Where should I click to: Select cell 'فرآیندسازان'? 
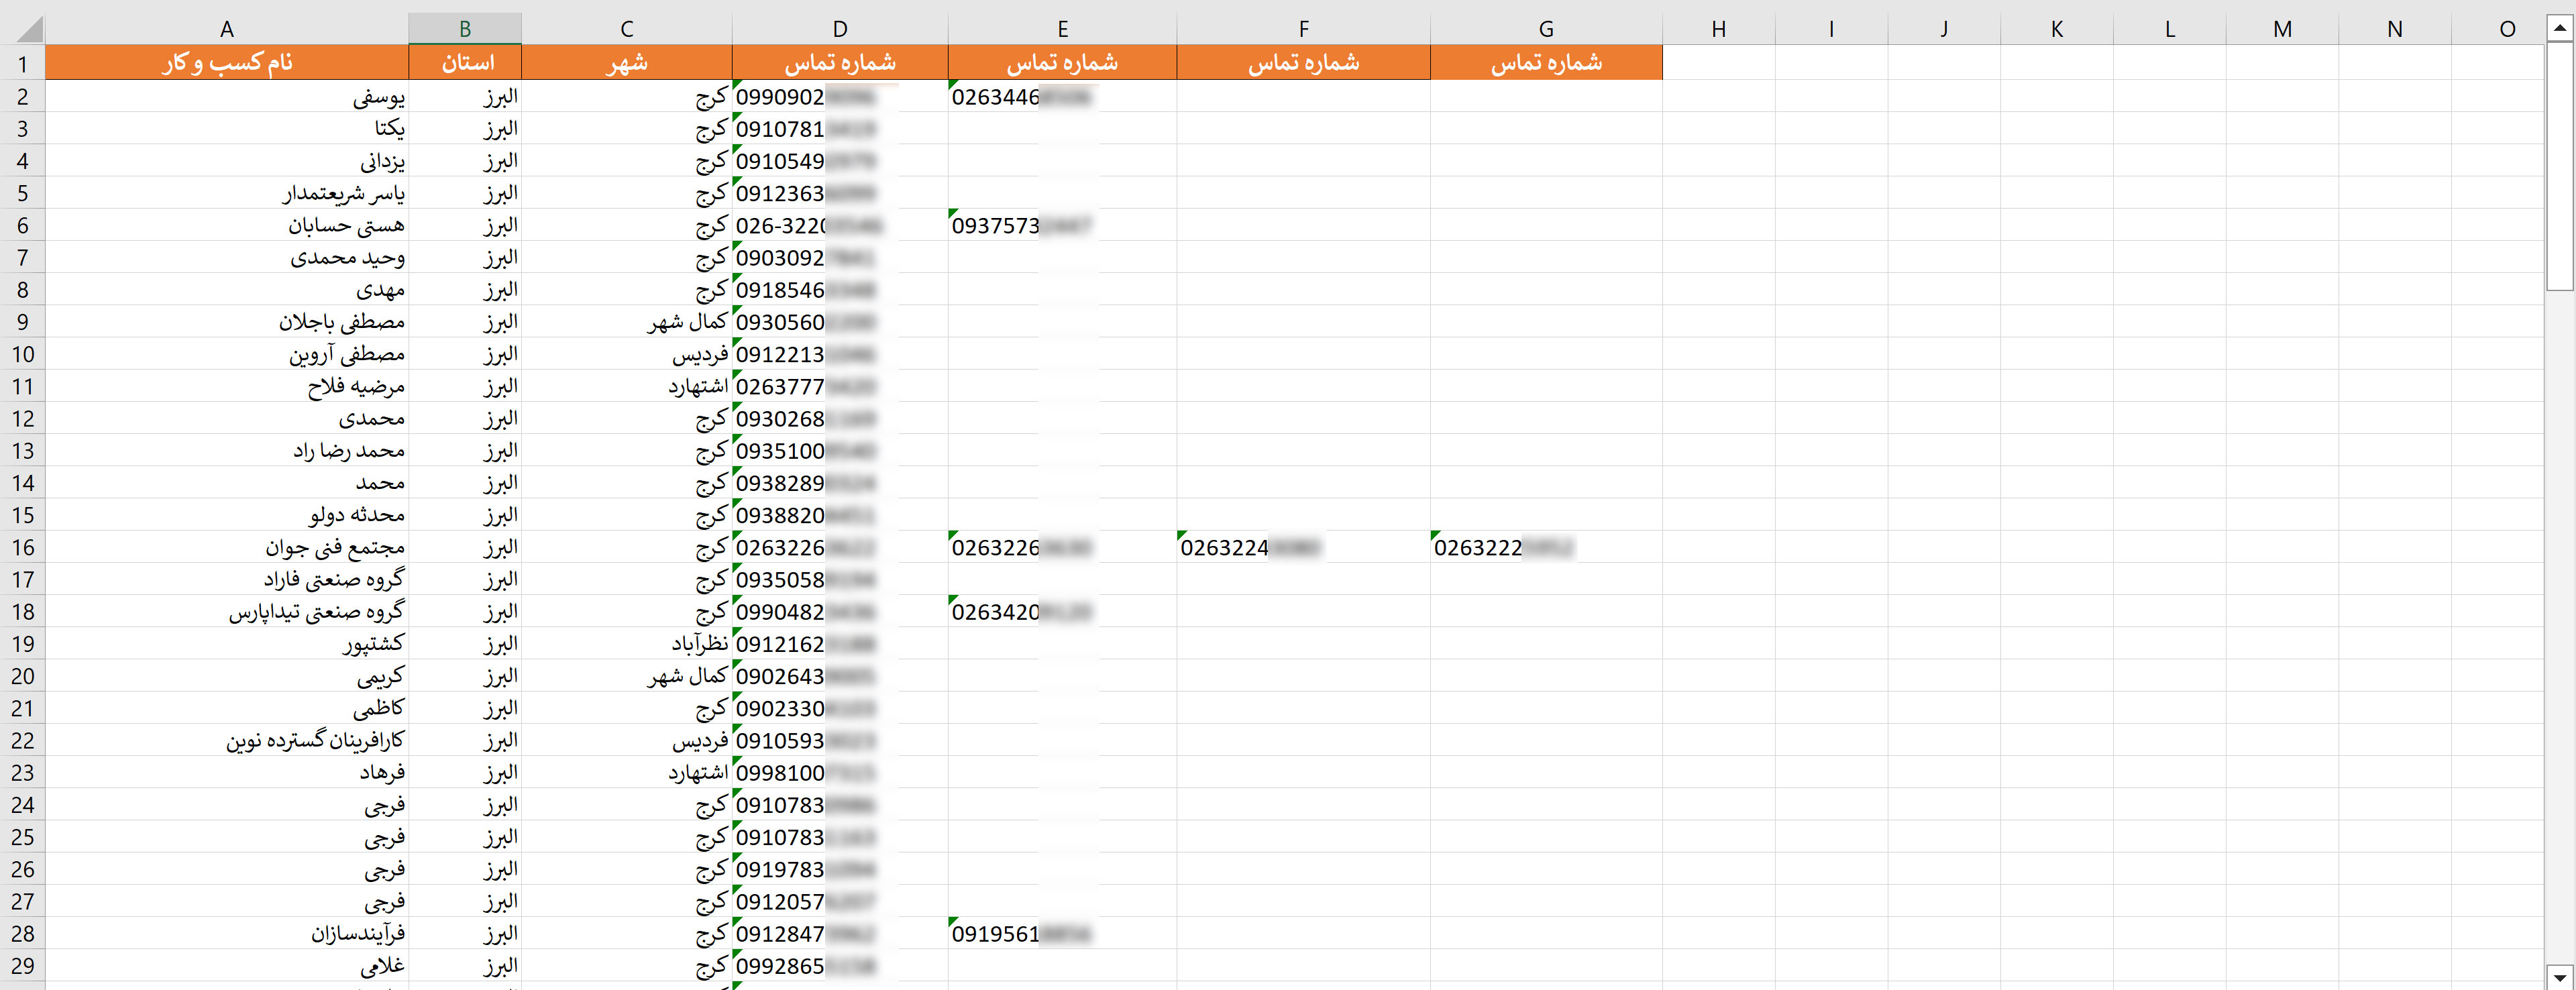227,933
